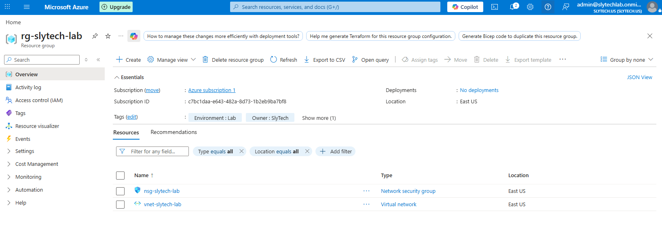The width and height of the screenshot is (662, 230).
Task: Click the JSON View link
Action: (x=639, y=77)
